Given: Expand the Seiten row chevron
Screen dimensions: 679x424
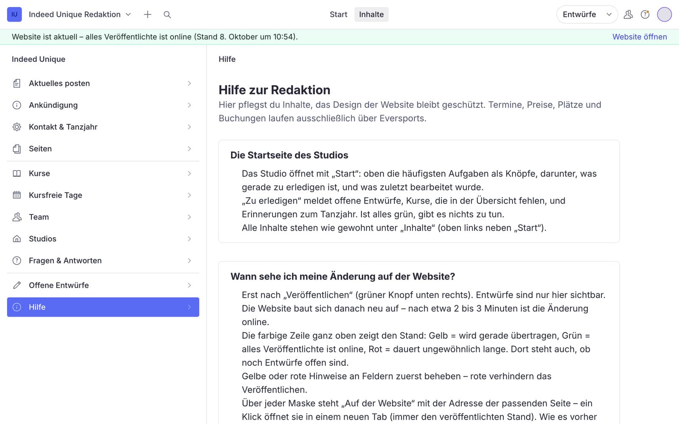Looking at the screenshot, I should [189, 149].
